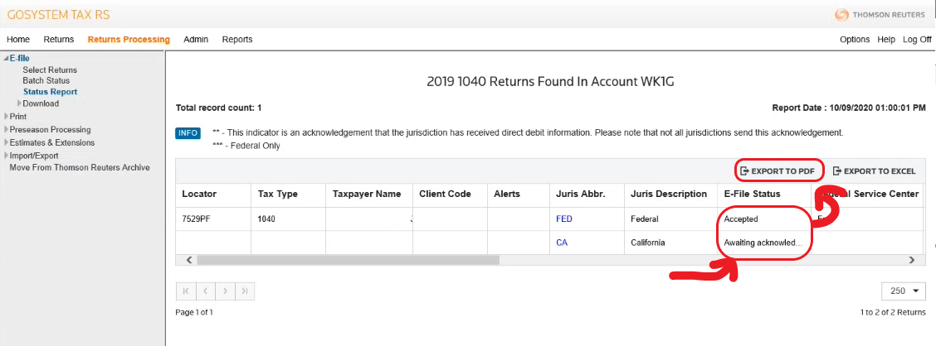Collapse the E-file tree section
Viewport: 936px width, 346px height.
point(7,59)
